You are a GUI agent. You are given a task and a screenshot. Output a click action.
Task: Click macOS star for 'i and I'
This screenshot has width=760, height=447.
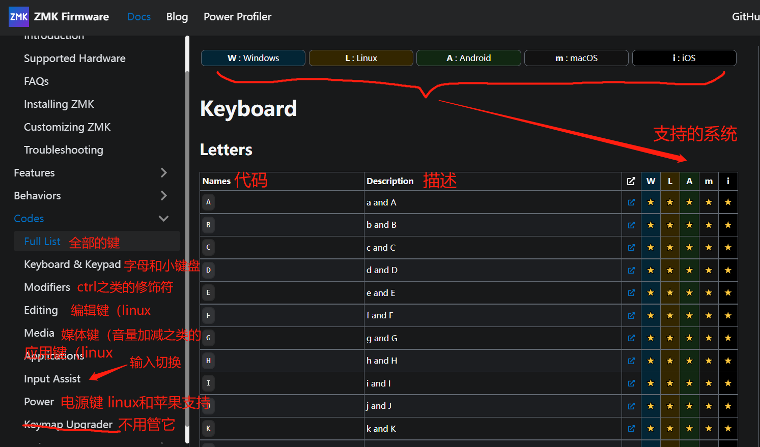[709, 383]
